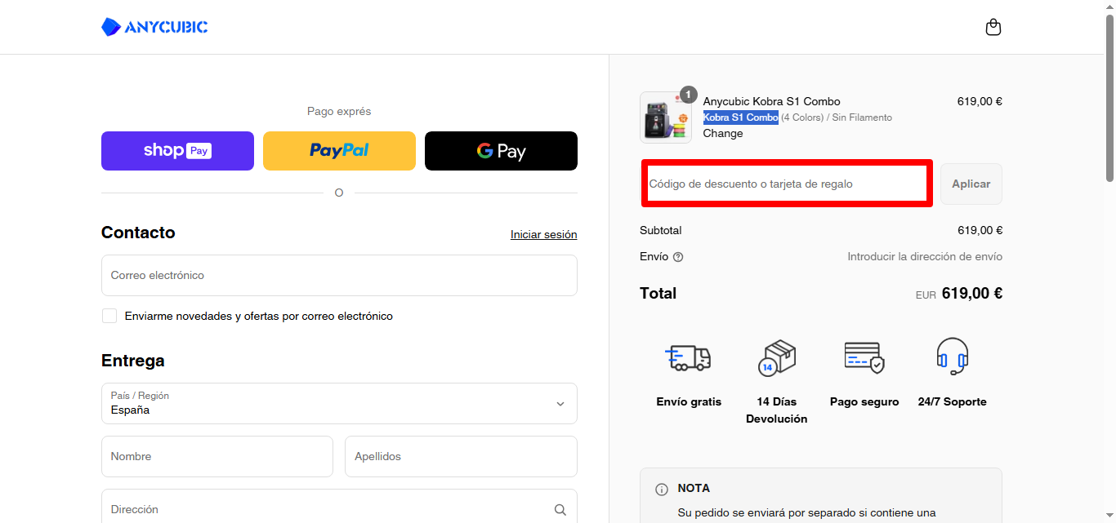Click the Subtotal label
The width and height of the screenshot is (1116, 523).
661,230
